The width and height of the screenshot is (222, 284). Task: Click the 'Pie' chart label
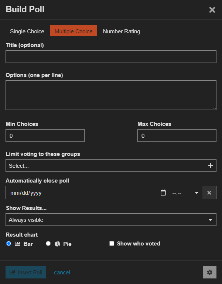tap(67, 244)
